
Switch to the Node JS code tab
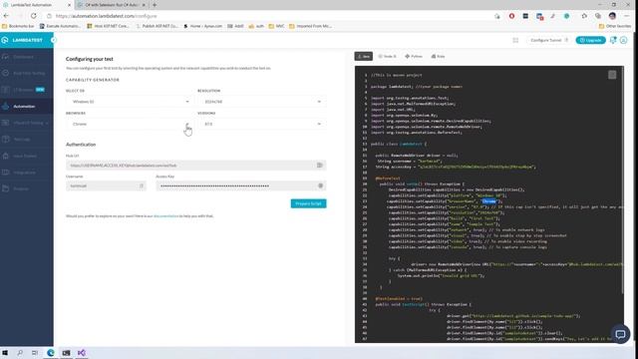(x=388, y=56)
